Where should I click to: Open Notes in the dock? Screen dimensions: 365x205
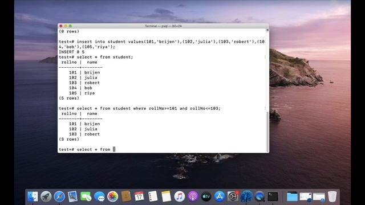pos(166,196)
